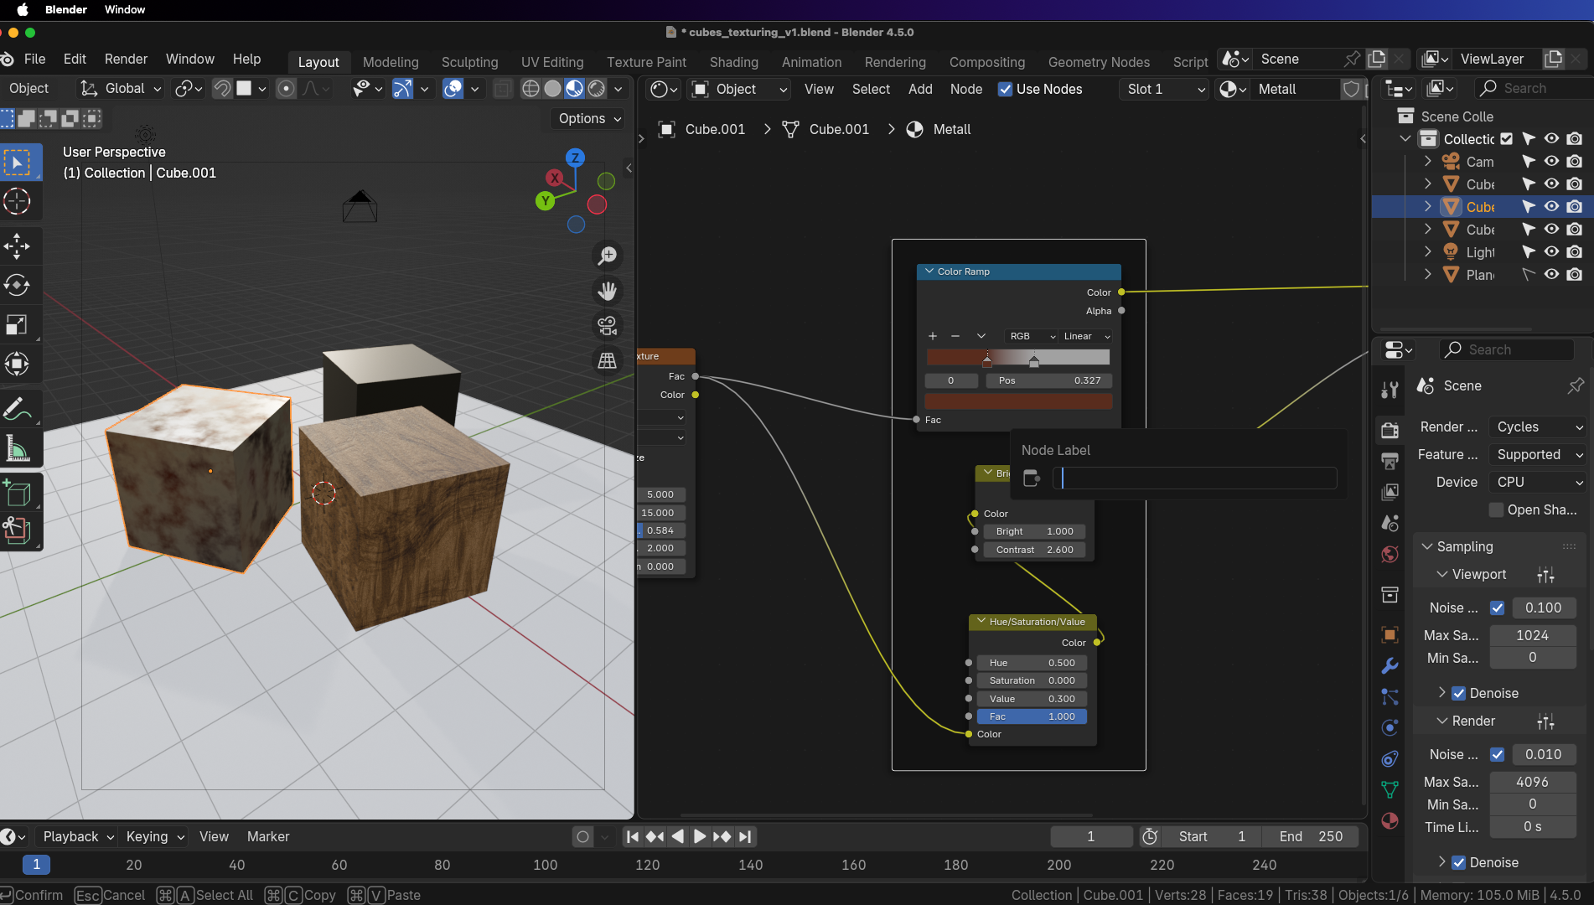Open the Slot 1 material slot dropdown
Screen dimensions: 1594x905
(1164, 89)
